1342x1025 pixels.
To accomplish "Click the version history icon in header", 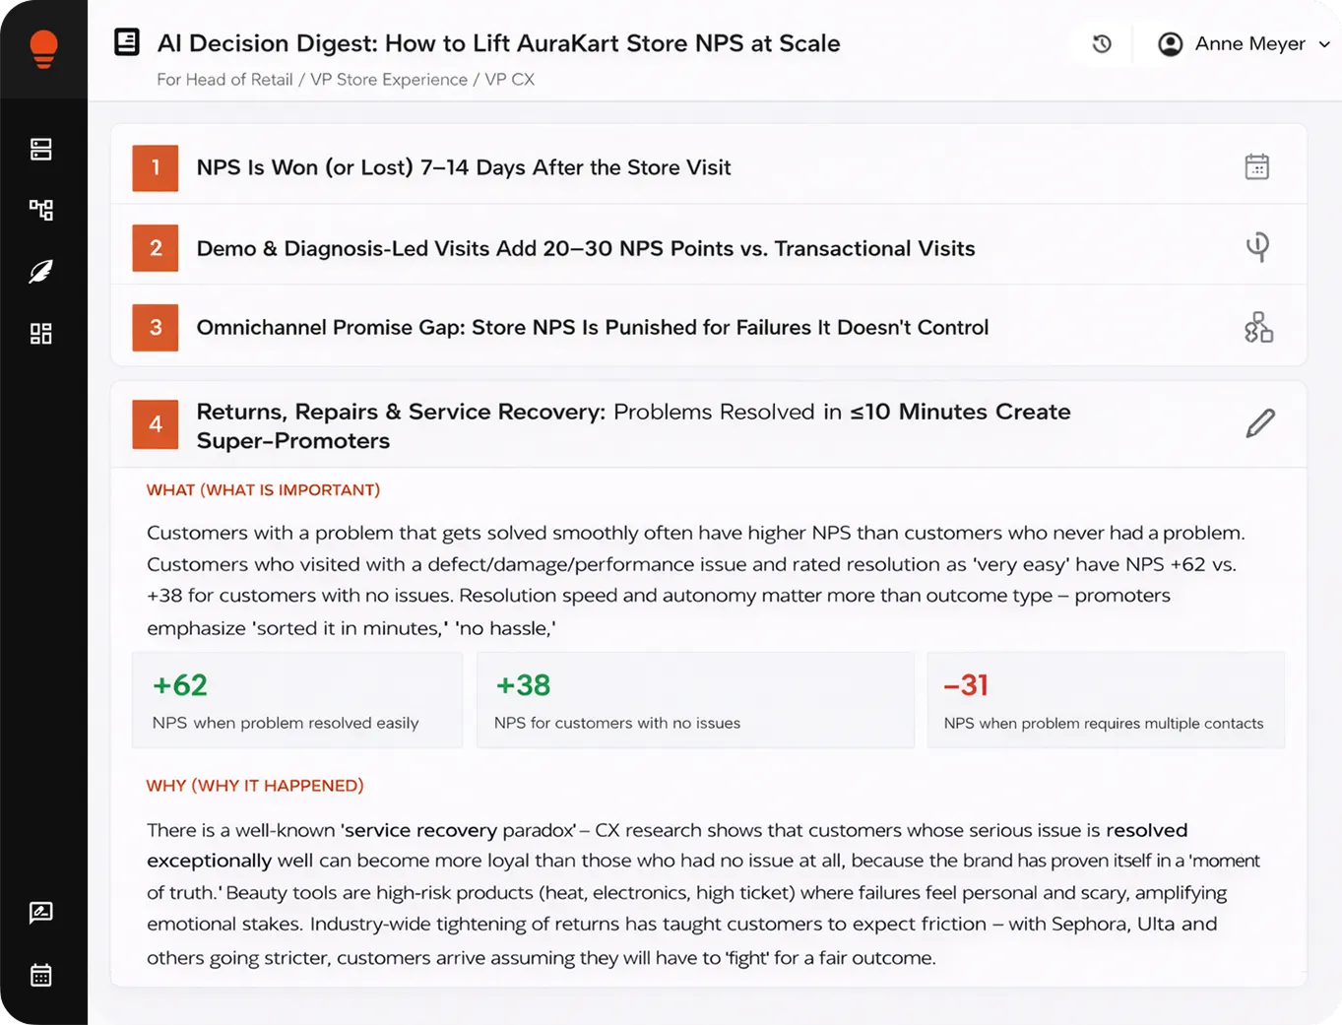I will coord(1100,43).
